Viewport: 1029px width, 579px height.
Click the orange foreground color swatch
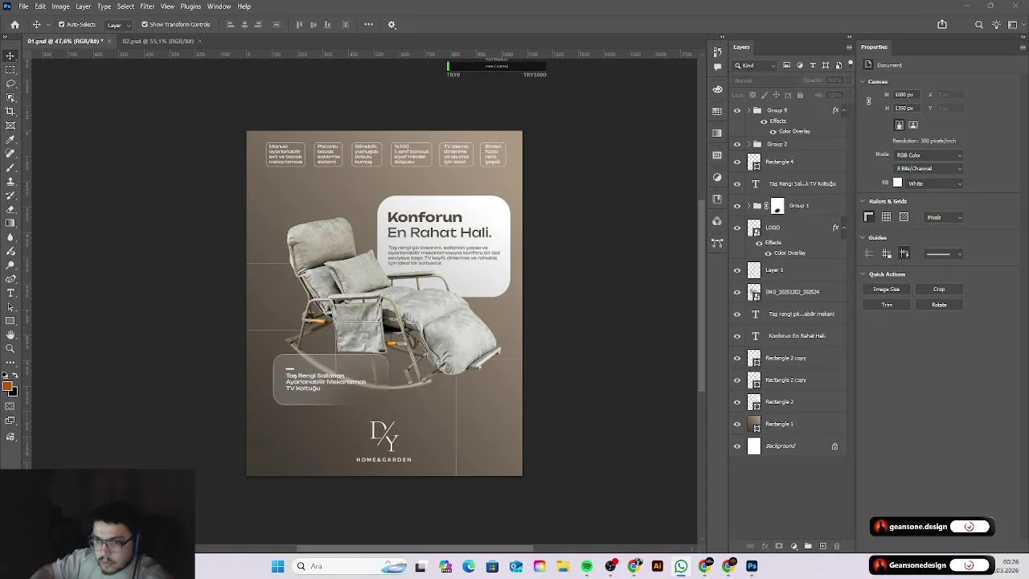click(x=7, y=388)
